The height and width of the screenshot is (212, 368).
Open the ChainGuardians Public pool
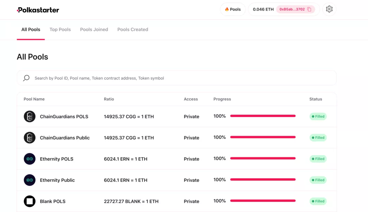pyautogui.click(x=65, y=138)
